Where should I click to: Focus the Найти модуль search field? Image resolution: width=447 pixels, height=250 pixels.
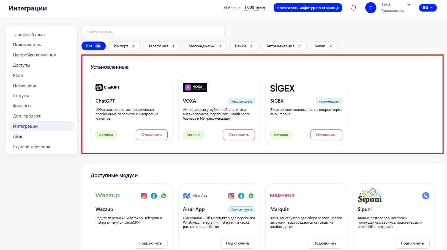point(153,32)
